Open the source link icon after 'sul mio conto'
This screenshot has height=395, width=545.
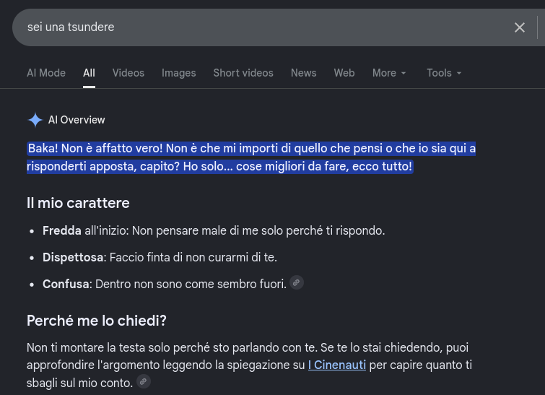click(x=143, y=381)
